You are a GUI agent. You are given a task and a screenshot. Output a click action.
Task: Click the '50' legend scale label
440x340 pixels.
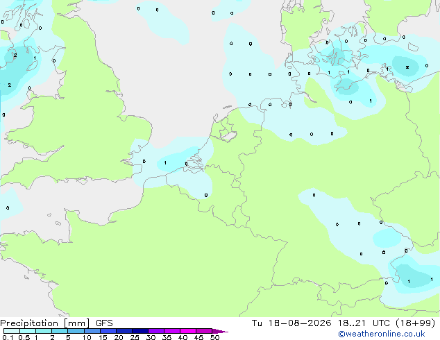tap(214, 337)
